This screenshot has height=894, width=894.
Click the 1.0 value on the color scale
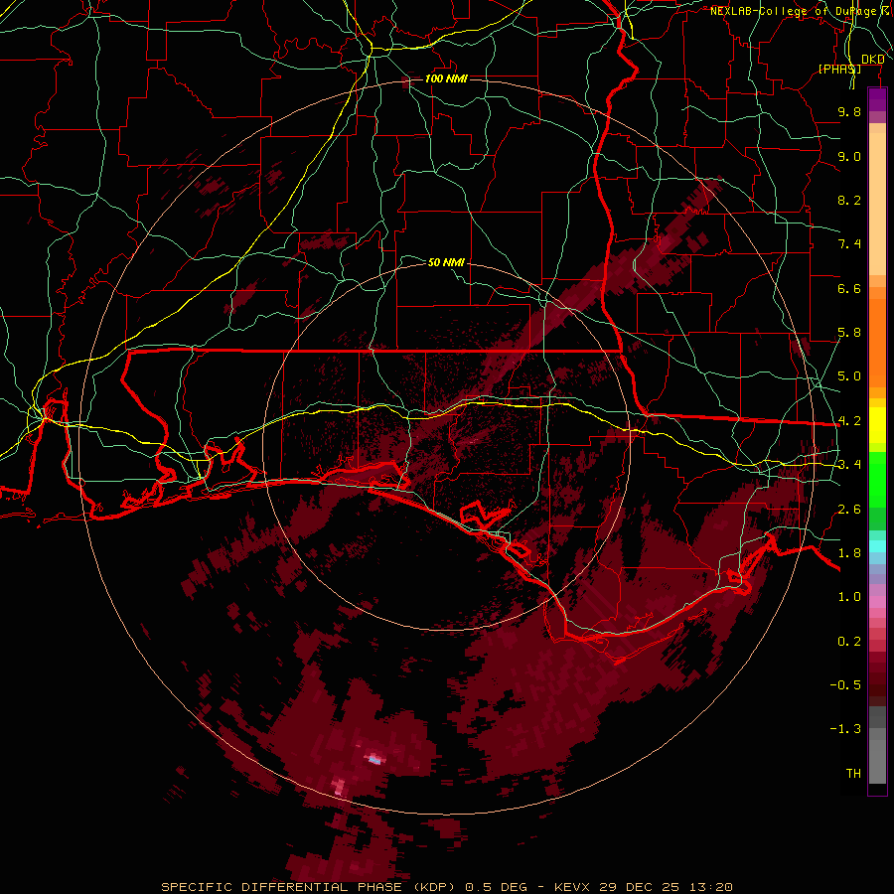click(x=849, y=597)
